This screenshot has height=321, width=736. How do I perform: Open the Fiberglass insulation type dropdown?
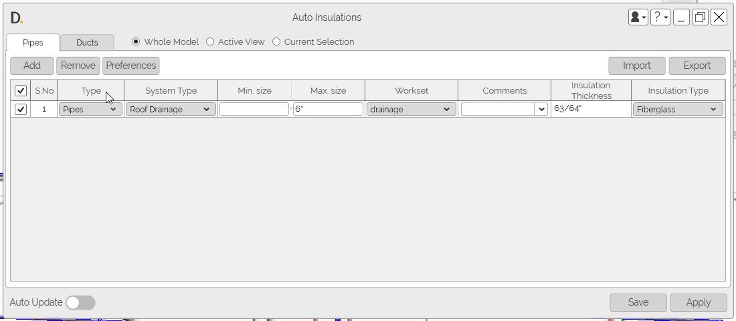678,110
